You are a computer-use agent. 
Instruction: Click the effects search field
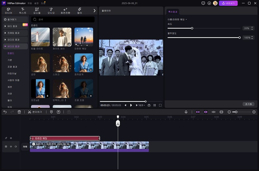(x=63, y=19)
